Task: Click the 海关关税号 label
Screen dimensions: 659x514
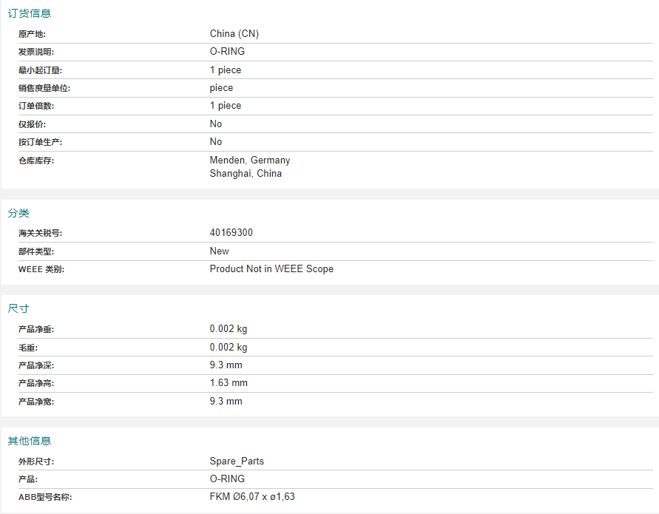Action: [x=40, y=233]
